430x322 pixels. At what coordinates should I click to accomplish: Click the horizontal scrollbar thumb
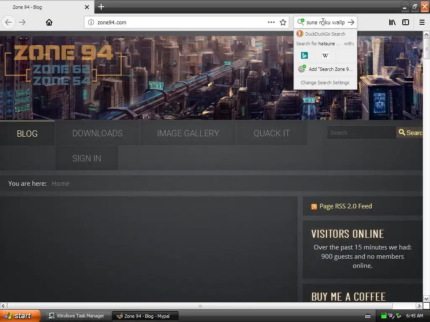[200, 306]
